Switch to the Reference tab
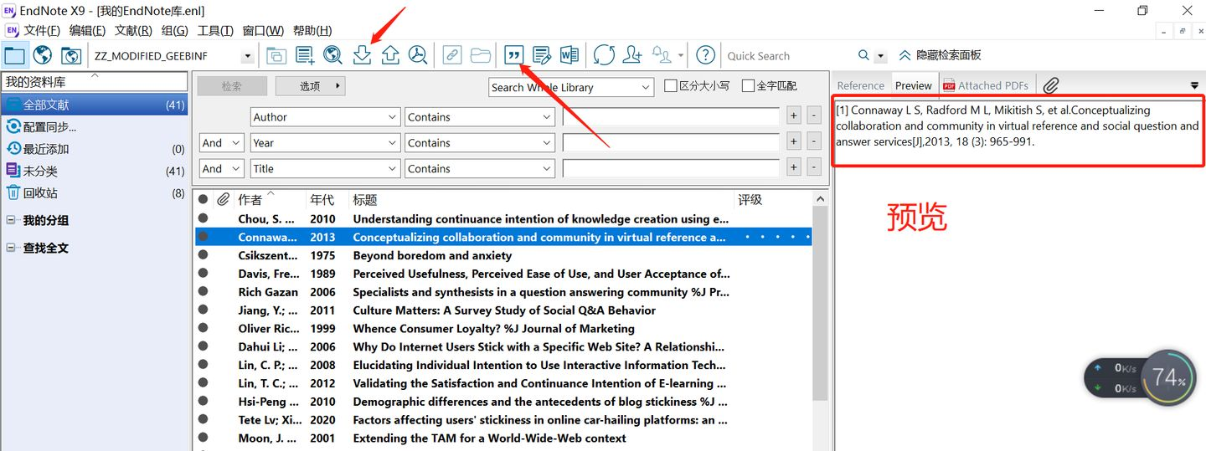Viewport: 1206px width, 451px height. point(860,85)
